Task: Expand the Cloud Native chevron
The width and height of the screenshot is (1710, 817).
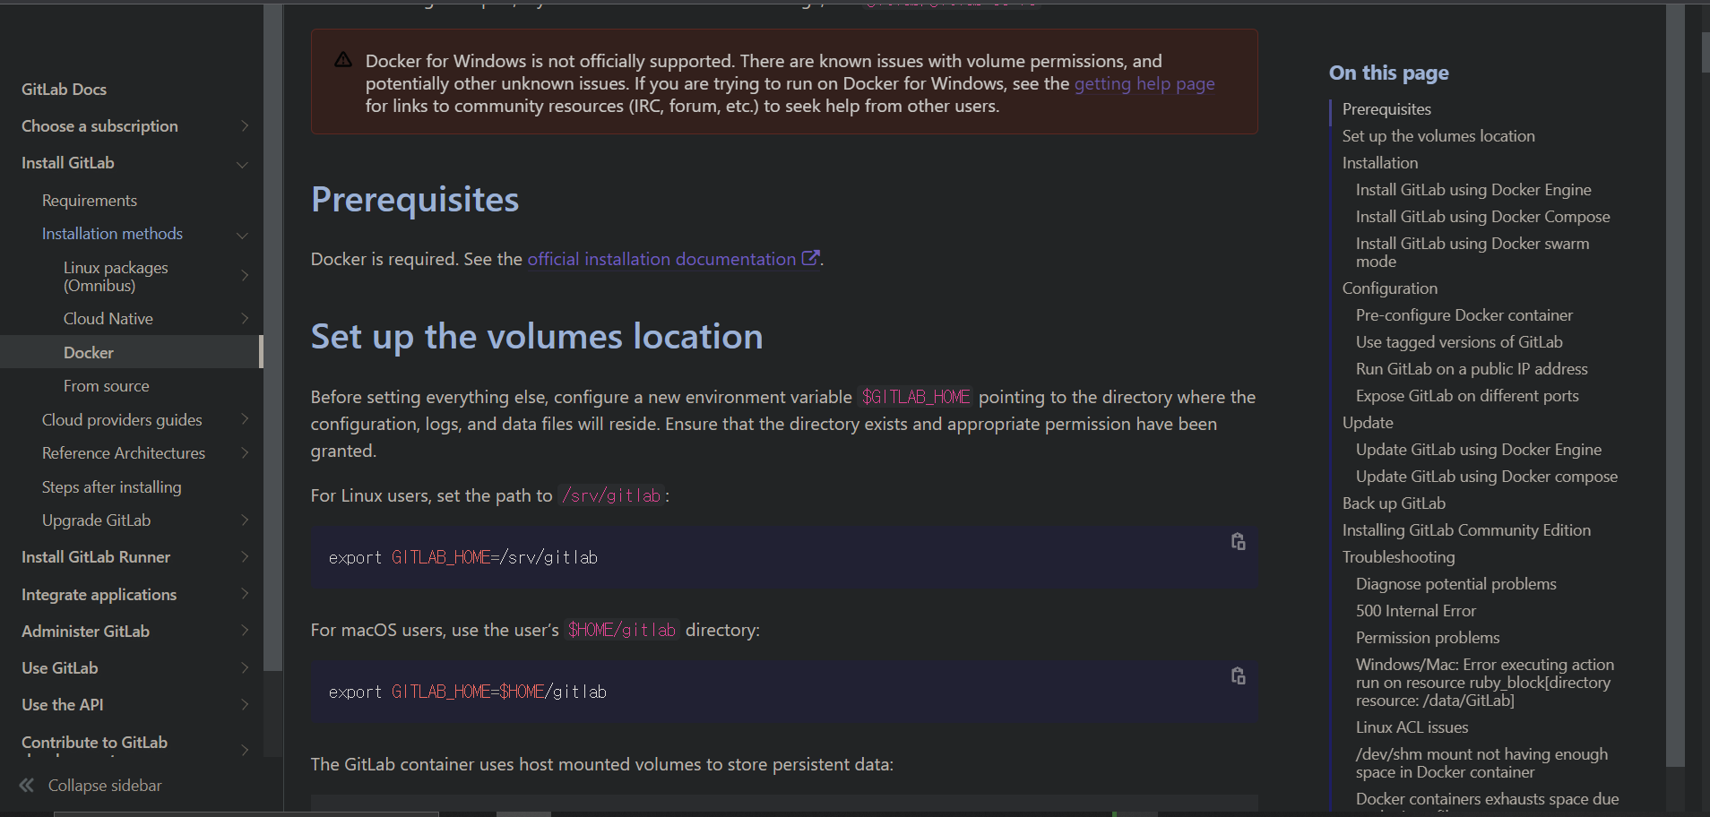Action: click(244, 319)
